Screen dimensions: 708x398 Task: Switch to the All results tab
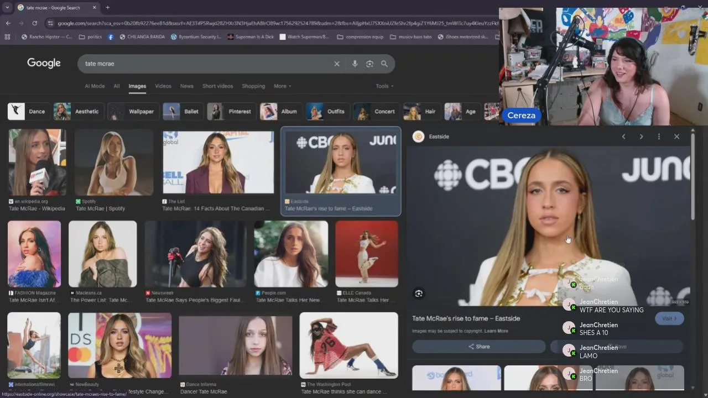pyautogui.click(x=117, y=86)
